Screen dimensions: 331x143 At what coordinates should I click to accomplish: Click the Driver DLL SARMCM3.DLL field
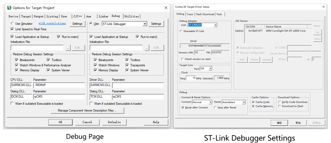(100, 85)
